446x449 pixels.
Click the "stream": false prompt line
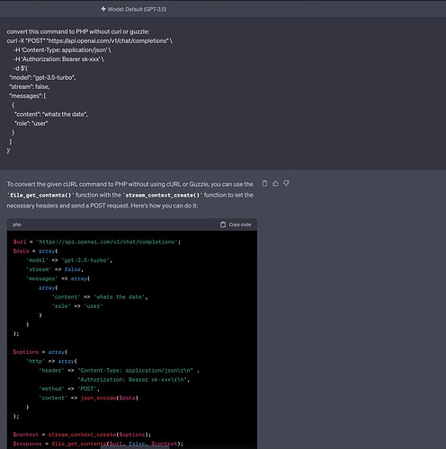click(30, 87)
